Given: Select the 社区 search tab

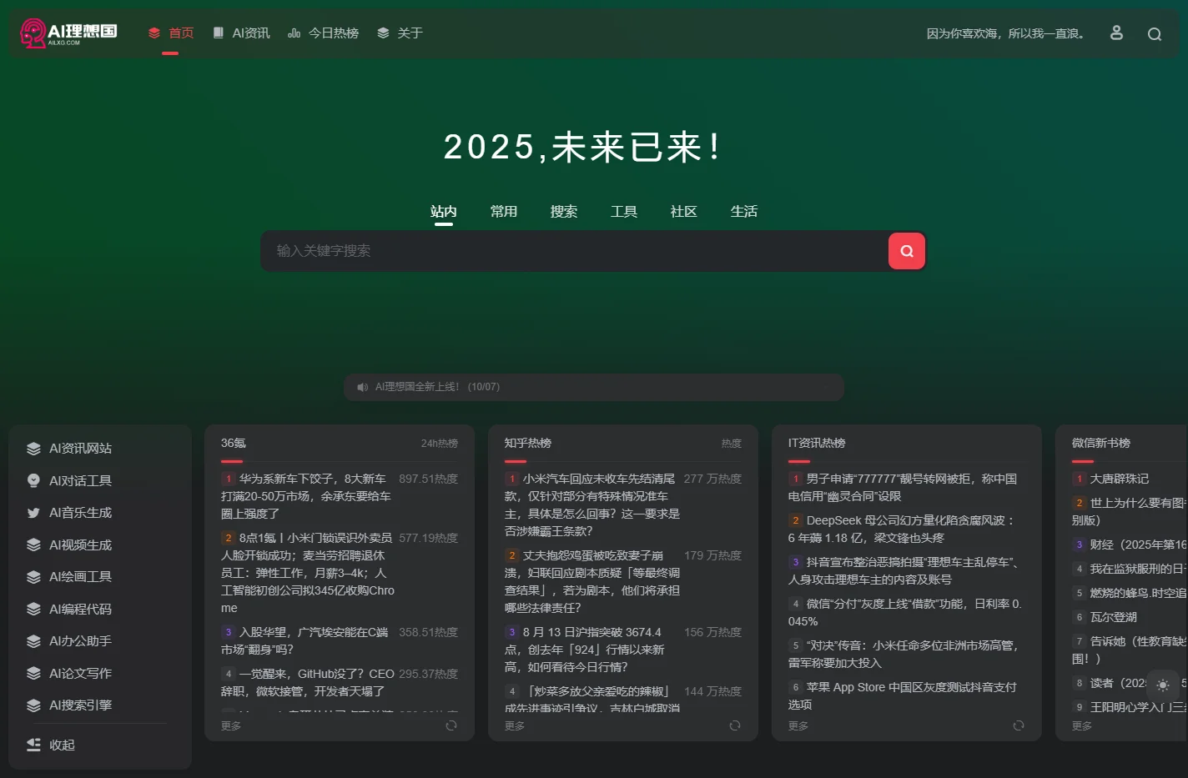Looking at the screenshot, I should click(x=684, y=212).
